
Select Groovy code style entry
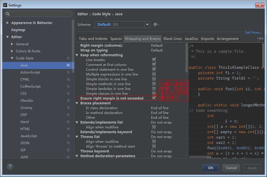tap(26, 107)
